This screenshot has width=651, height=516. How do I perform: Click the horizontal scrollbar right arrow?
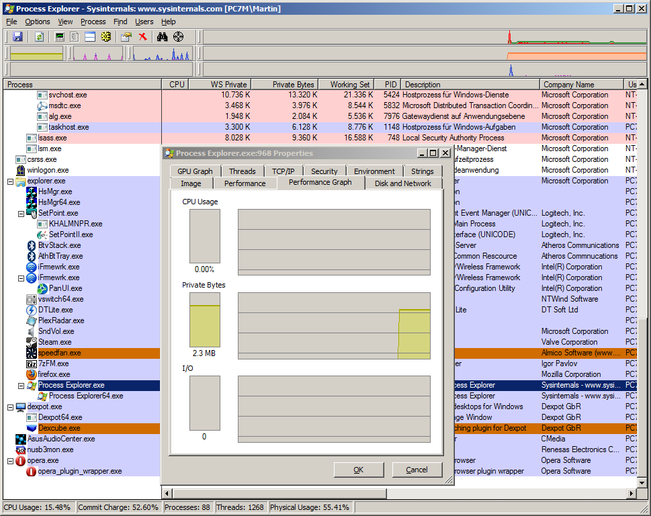pos(632,494)
